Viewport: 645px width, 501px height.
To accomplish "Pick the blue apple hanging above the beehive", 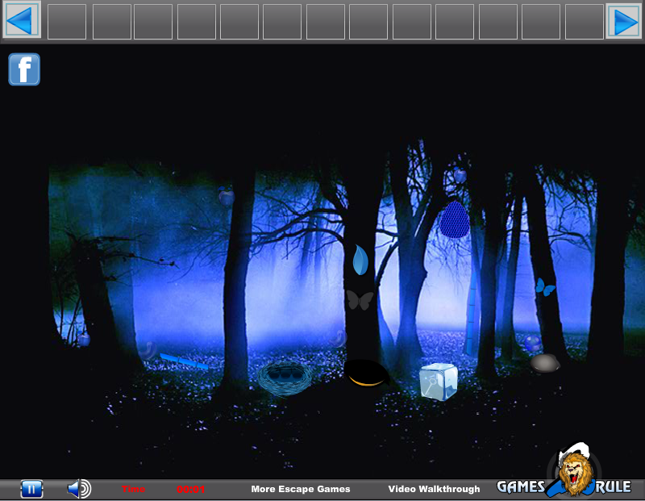I will point(460,176).
